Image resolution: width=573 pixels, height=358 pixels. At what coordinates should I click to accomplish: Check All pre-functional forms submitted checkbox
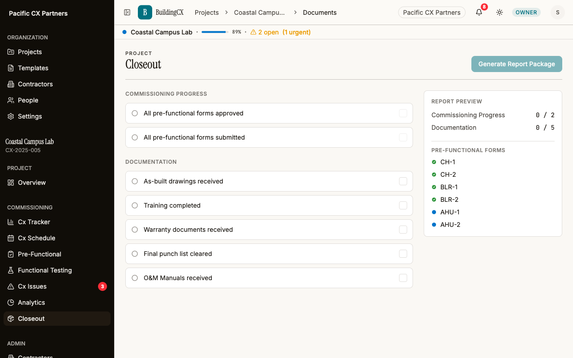[x=403, y=137]
